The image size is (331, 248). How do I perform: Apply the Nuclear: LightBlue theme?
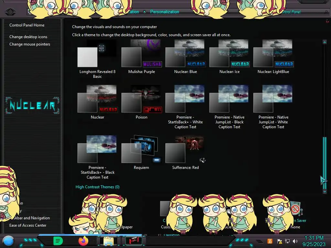[273, 57]
